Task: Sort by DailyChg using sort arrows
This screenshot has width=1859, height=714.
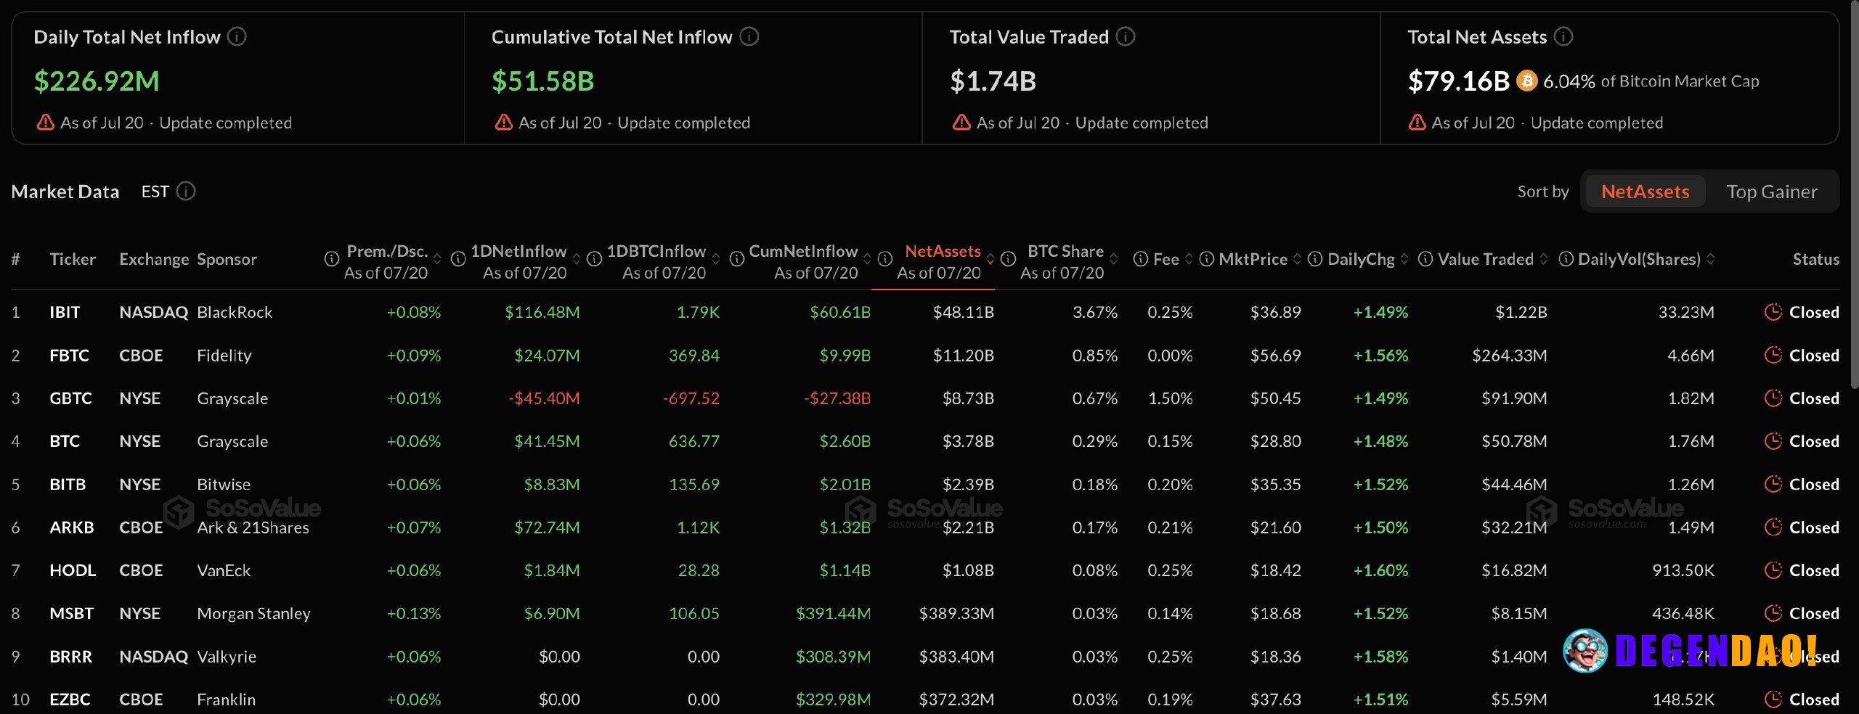Action: point(1404,259)
